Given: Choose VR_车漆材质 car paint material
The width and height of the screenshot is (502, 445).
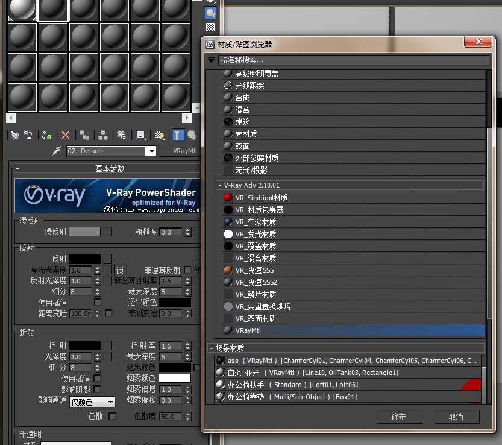Looking at the screenshot, I should coord(354,222).
